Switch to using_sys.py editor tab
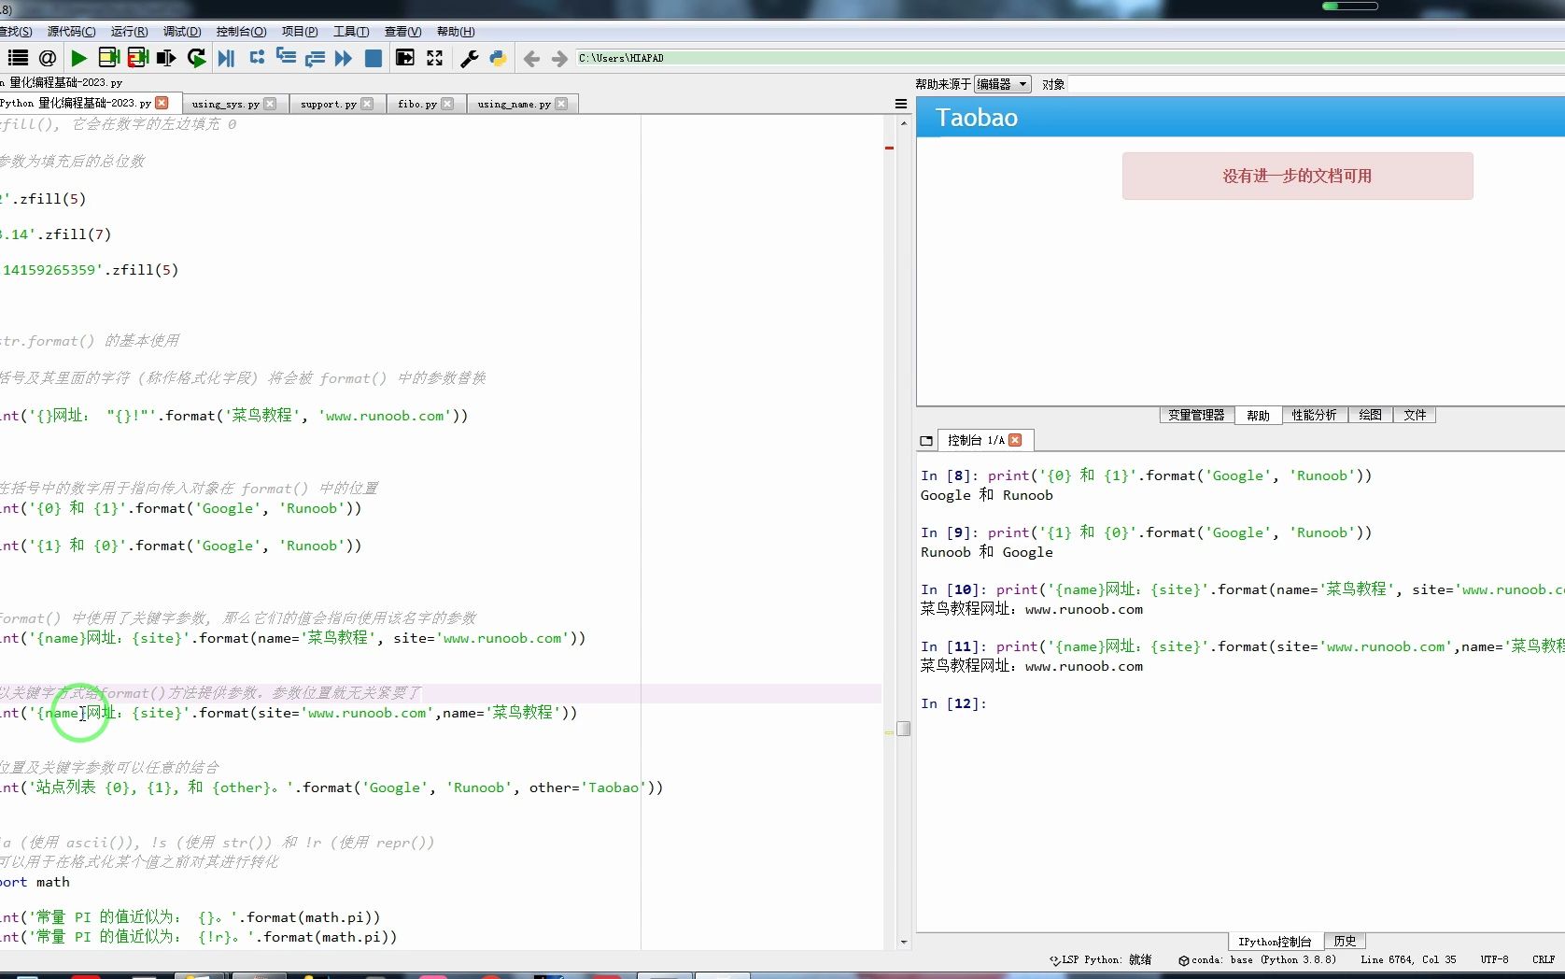 225,104
